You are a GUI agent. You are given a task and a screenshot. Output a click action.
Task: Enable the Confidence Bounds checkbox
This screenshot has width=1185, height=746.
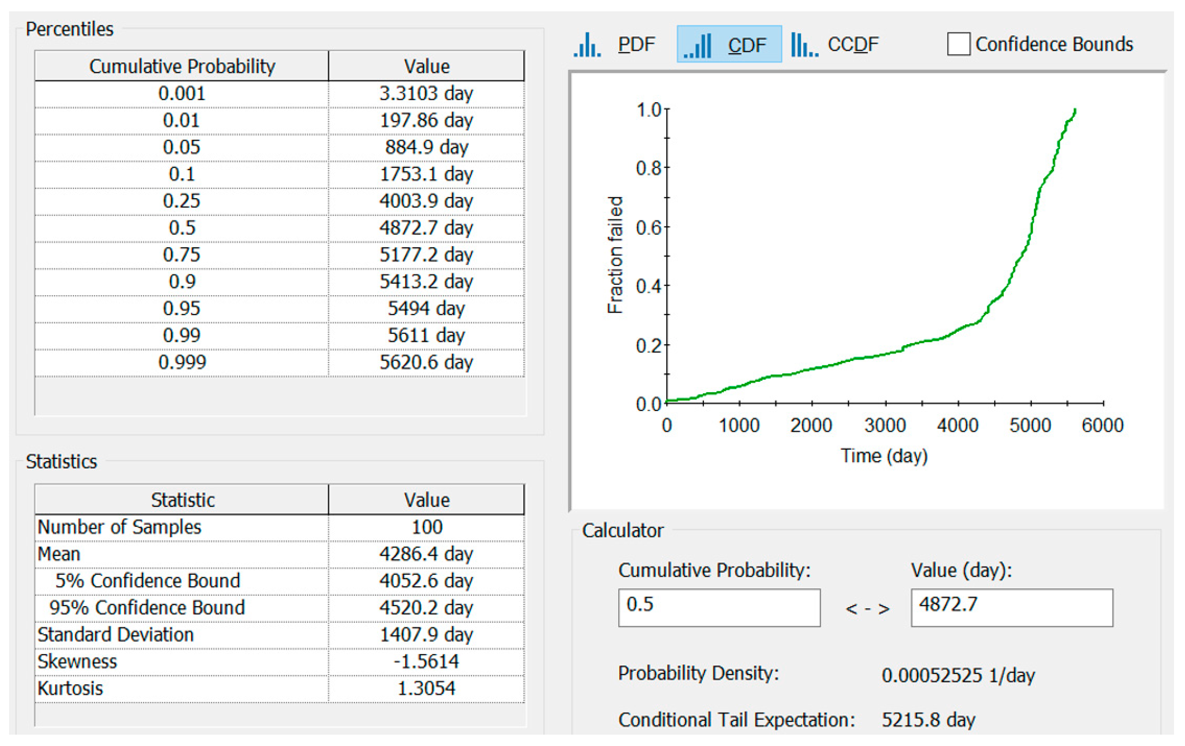coord(958,44)
